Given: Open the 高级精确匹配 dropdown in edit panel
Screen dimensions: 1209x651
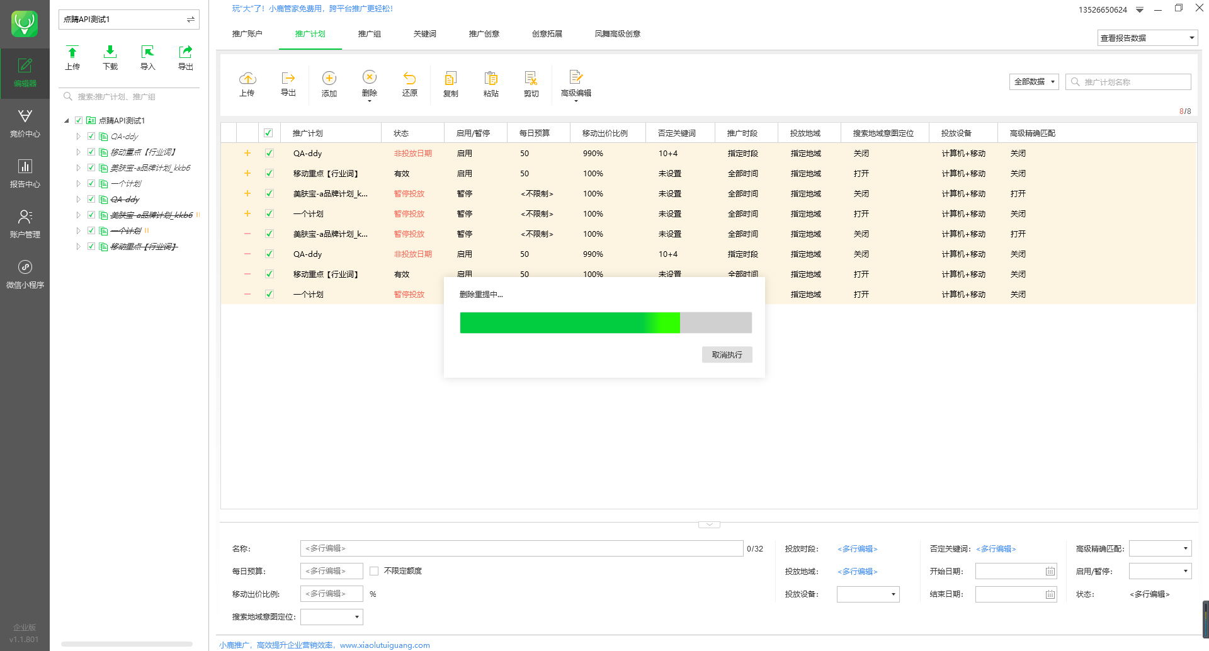Looking at the screenshot, I should tap(1160, 548).
